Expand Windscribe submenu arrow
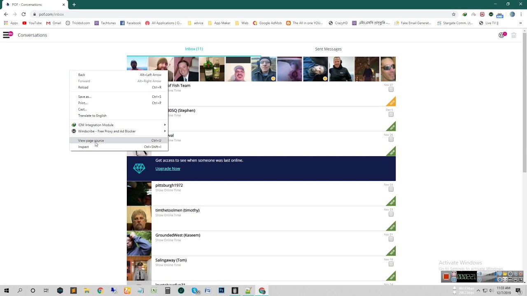The image size is (527, 296). [165, 131]
